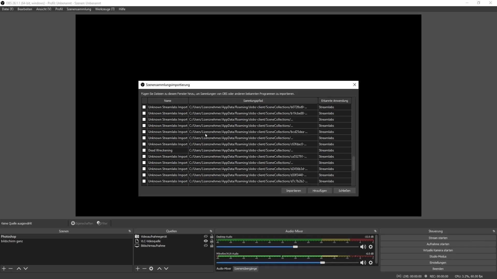Image resolution: width=497 pixels, height=279 pixels.
Task: Click the OBS logo in import dialog title
Action: (x=143, y=85)
